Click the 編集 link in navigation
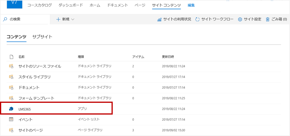Screen dimensions: 290x136 point(191,5)
